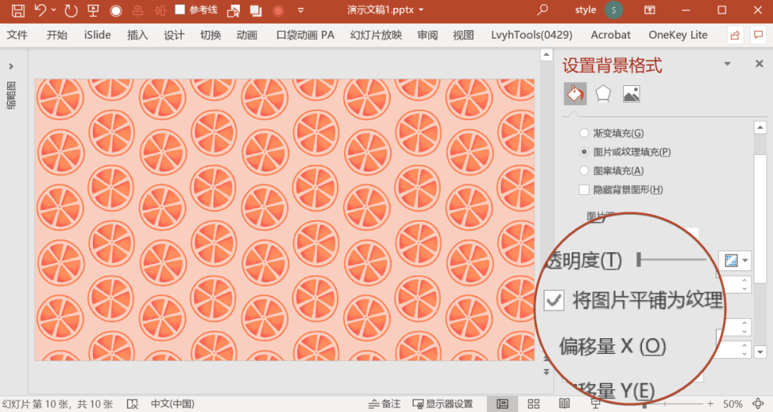
Task: Click the account avatar with letter S
Action: pyautogui.click(x=614, y=10)
